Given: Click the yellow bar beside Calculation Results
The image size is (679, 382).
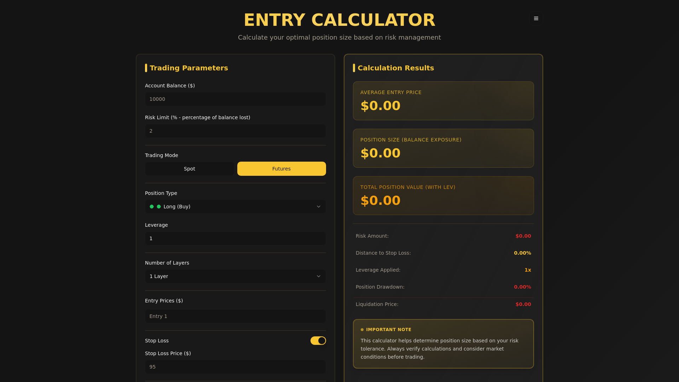Looking at the screenshot, I should point(354,68).
